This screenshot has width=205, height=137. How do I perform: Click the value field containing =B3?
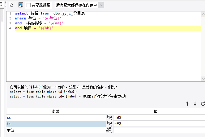click(x=159, y=118)
